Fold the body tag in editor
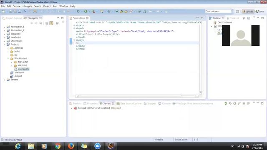 coord(74,40)
